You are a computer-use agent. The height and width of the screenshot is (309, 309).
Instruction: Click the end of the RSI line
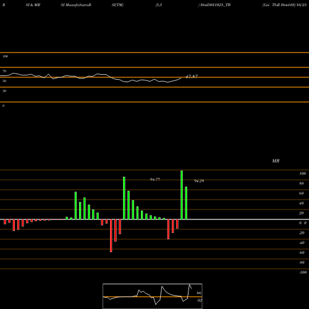coord(181,78)
